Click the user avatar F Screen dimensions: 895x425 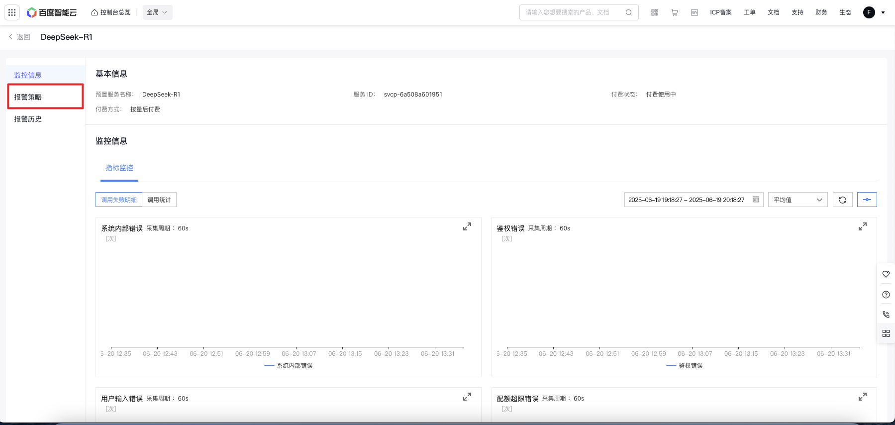[x=869, y=12]
